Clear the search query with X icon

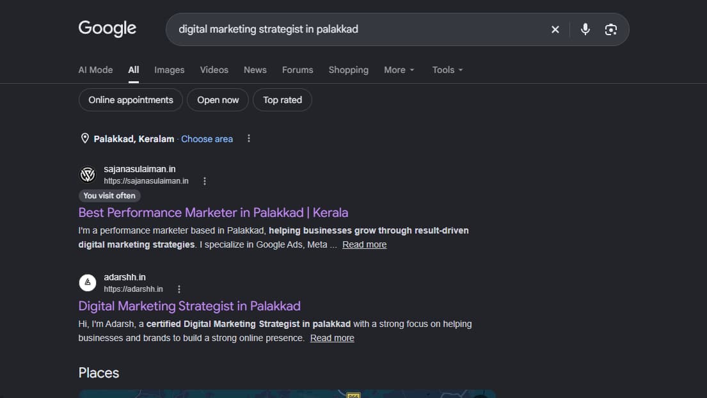pos(555,29)
